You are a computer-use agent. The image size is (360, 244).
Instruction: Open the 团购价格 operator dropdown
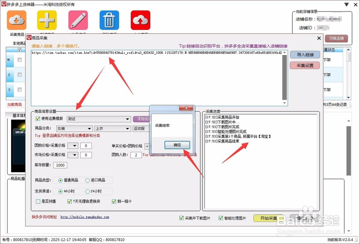(x=73, y=146)
